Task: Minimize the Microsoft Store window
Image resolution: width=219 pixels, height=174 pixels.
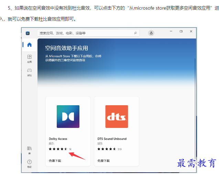Action: 171,31
